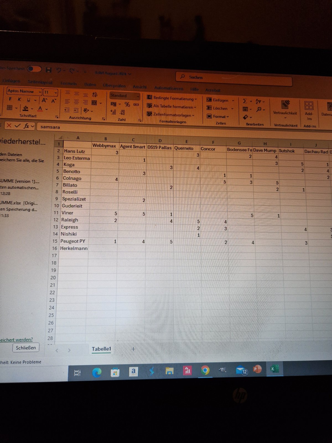Click the percent style icon

point(127,104)
